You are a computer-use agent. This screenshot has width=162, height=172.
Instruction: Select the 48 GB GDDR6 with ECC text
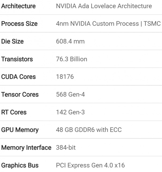coord(89,130)
